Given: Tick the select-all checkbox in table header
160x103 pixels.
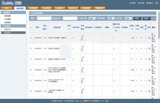Looking at the screenshot, I should (x=31, y=27).
